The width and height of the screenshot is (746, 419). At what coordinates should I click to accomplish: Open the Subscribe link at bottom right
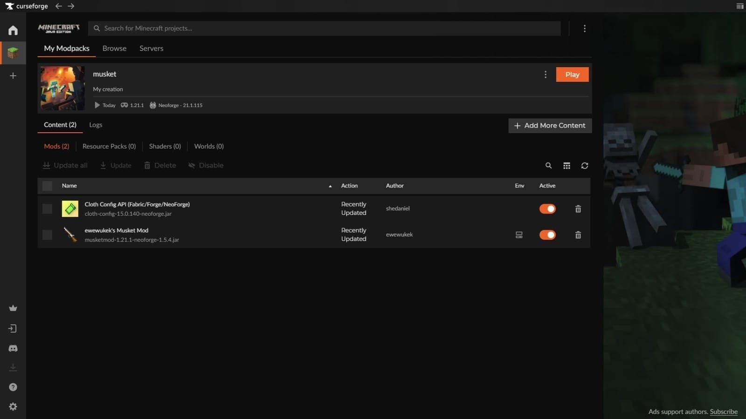tap(723, 412)
